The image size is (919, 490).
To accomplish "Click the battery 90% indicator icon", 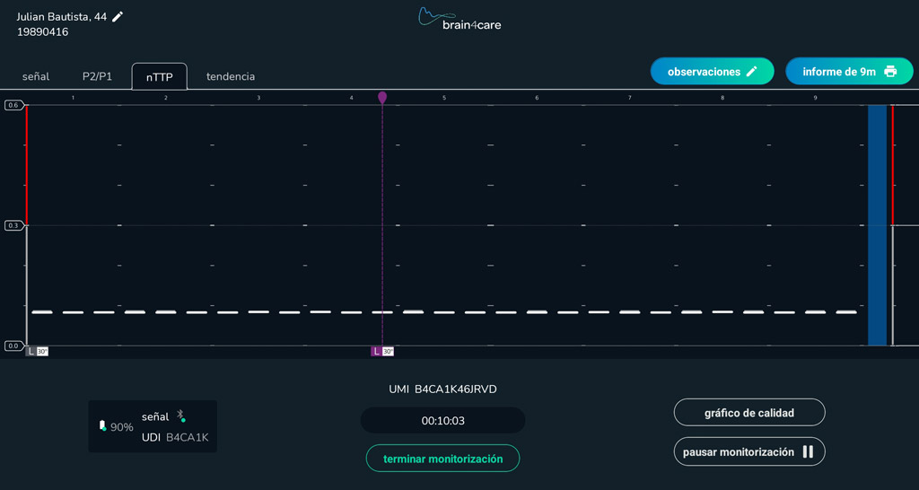I will (102, 426).
